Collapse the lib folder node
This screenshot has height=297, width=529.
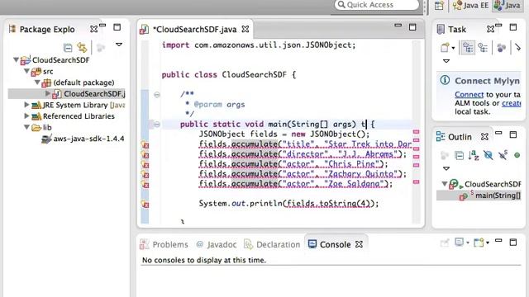pyautogui.click(x=26, y=127)
